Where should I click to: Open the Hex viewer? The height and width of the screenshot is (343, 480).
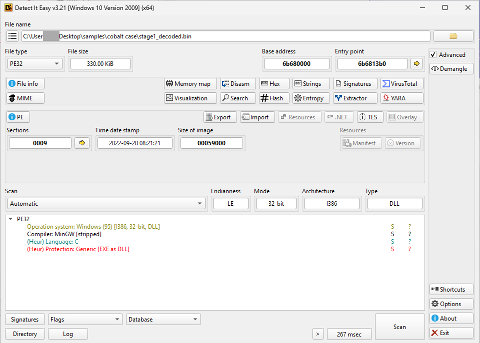(x=274, y=84)
